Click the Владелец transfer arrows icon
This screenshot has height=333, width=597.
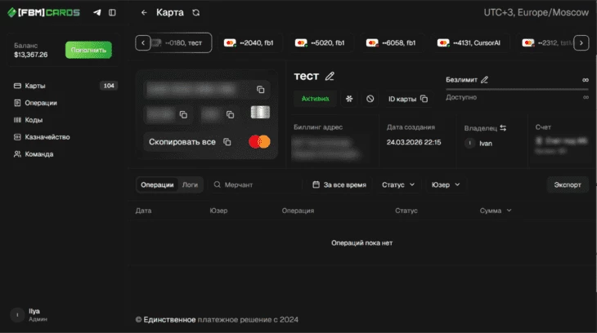point(503,128)
